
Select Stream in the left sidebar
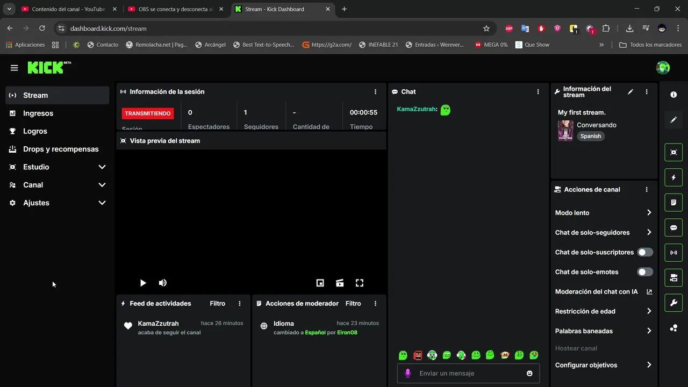(x=57, y=95)
